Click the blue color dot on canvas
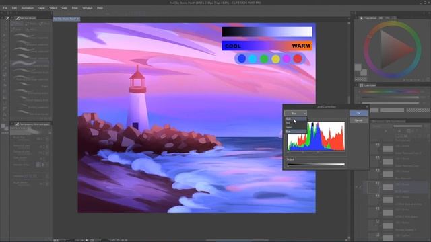 [x=242, y=58]
